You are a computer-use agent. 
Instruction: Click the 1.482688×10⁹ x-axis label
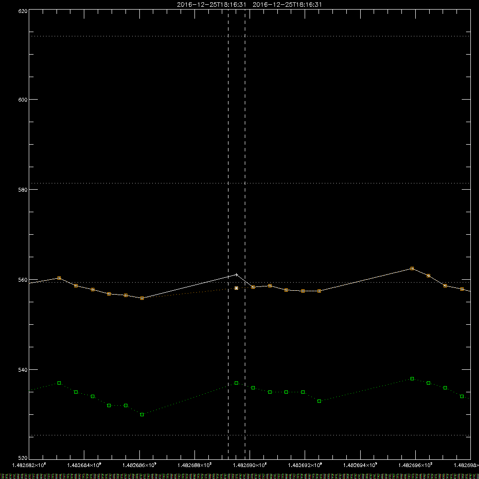pos(194,465)
